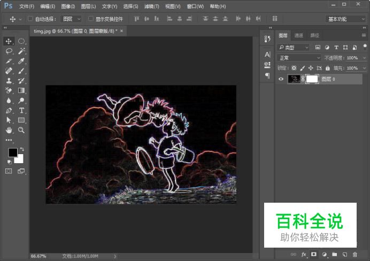Select the Crop tool
The width and height of the screenshot is (370, 261).
click(x=9, y=61)
